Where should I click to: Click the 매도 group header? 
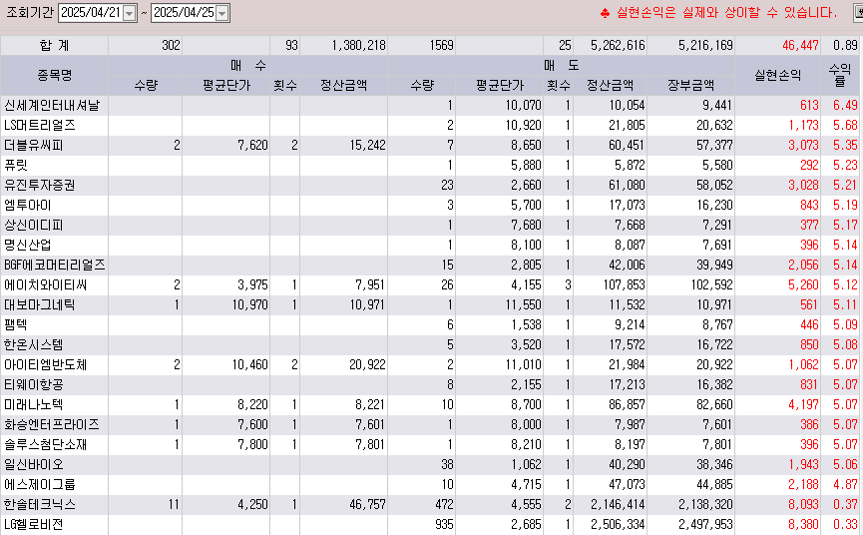561,66
